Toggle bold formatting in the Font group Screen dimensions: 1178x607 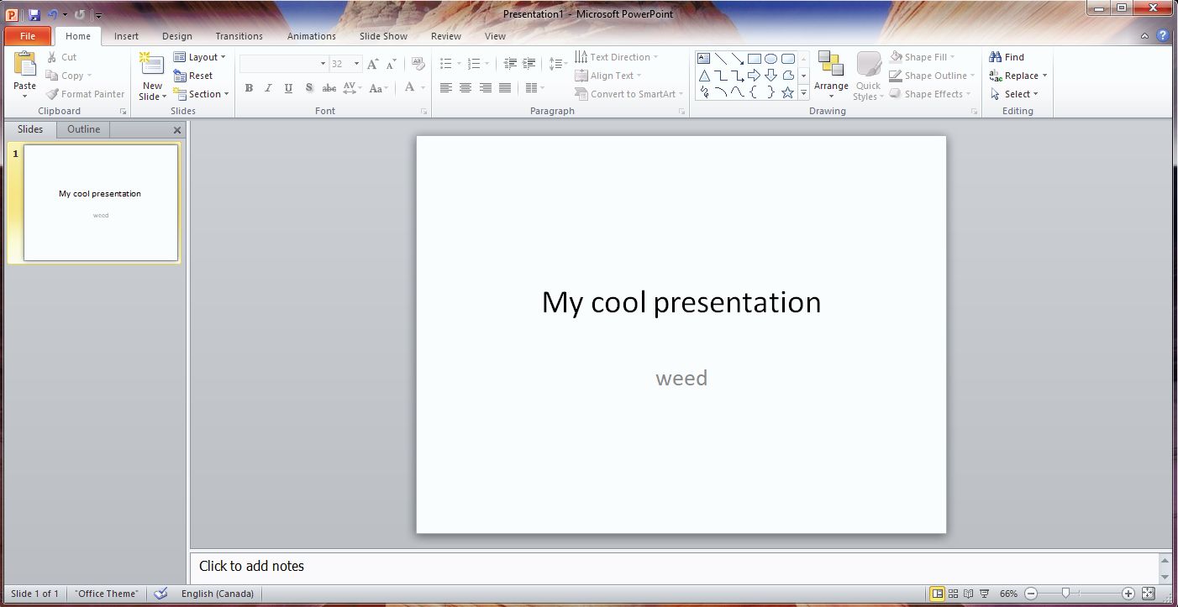[249, 87]
